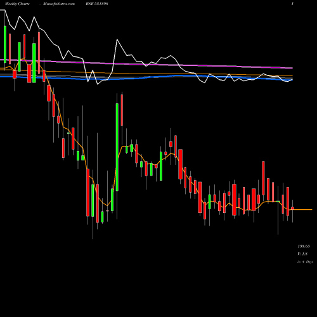Click the 'in 4 Days' text

coord(305,262)
